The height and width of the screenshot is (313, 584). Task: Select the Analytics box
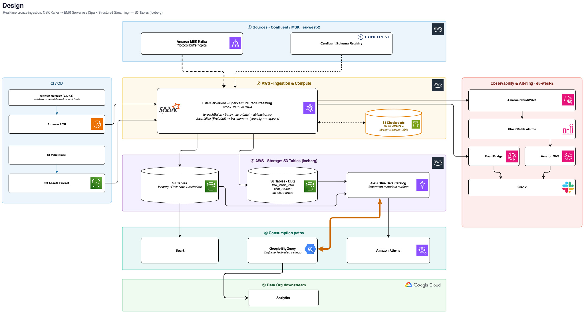click(283, 298)
